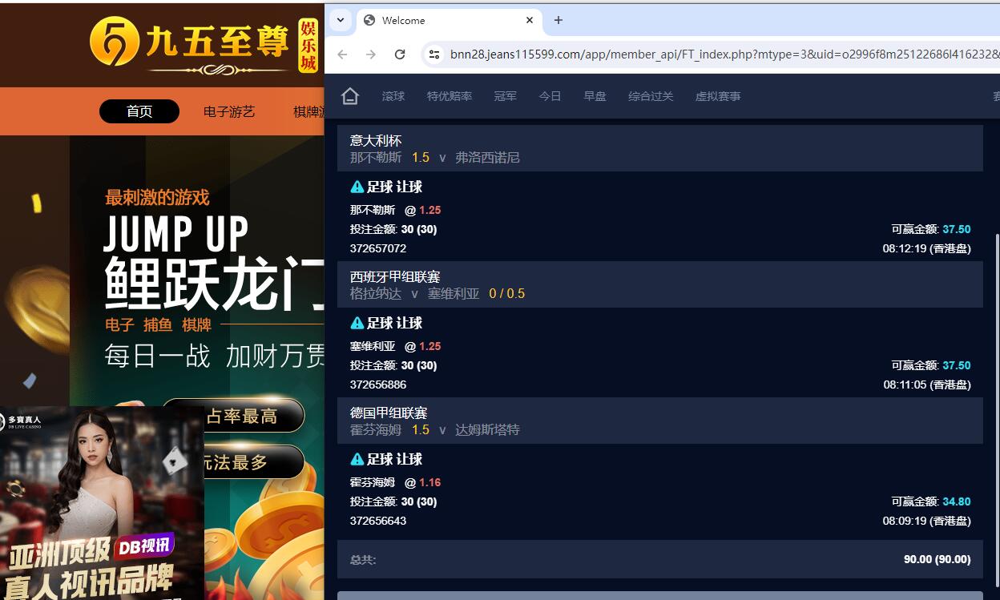Click the home icon in betting navigation
This screenshot has height=600, width=1000.
[350, 96]
